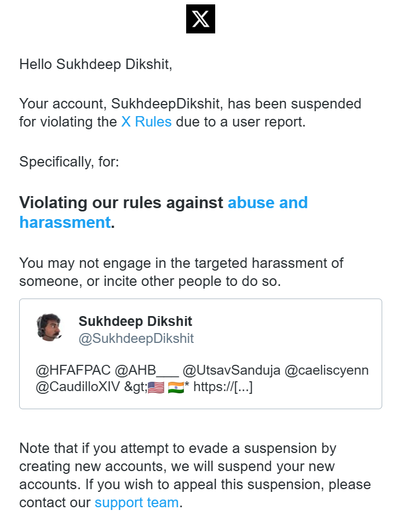The width and height of the screenshot is (403, 516).
Task: Select the @caeliscyenn mention
Action: (326, 371)
